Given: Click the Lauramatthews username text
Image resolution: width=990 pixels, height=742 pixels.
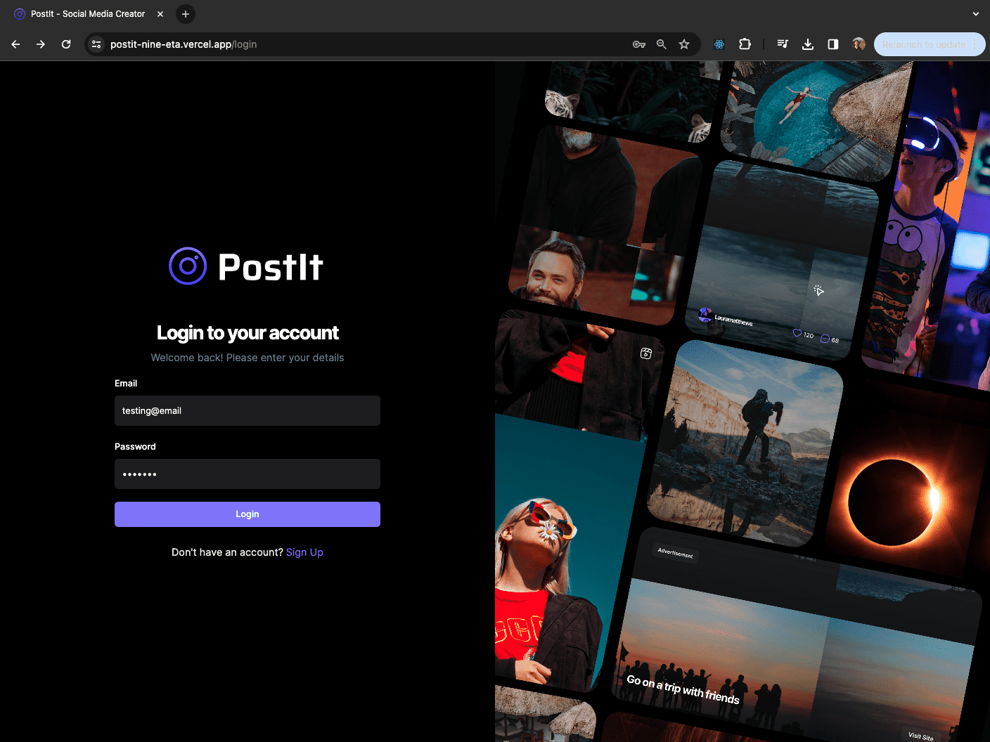Looking at the screenshot, I should (733, 320).
